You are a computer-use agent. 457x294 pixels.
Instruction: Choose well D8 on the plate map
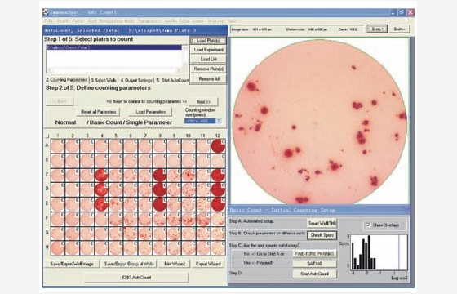tap(160, 189)
